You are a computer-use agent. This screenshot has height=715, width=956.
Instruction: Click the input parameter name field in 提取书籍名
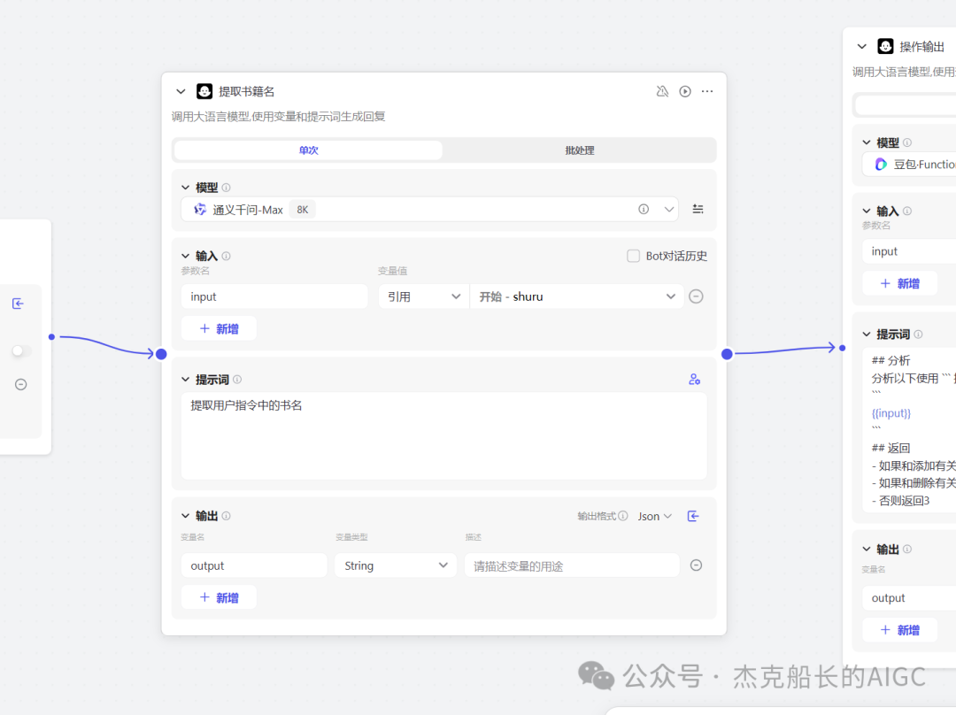pos(274,296)
